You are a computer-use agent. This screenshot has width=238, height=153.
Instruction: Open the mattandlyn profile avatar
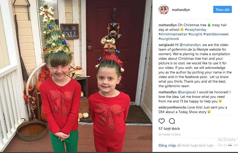pos(164,9)
